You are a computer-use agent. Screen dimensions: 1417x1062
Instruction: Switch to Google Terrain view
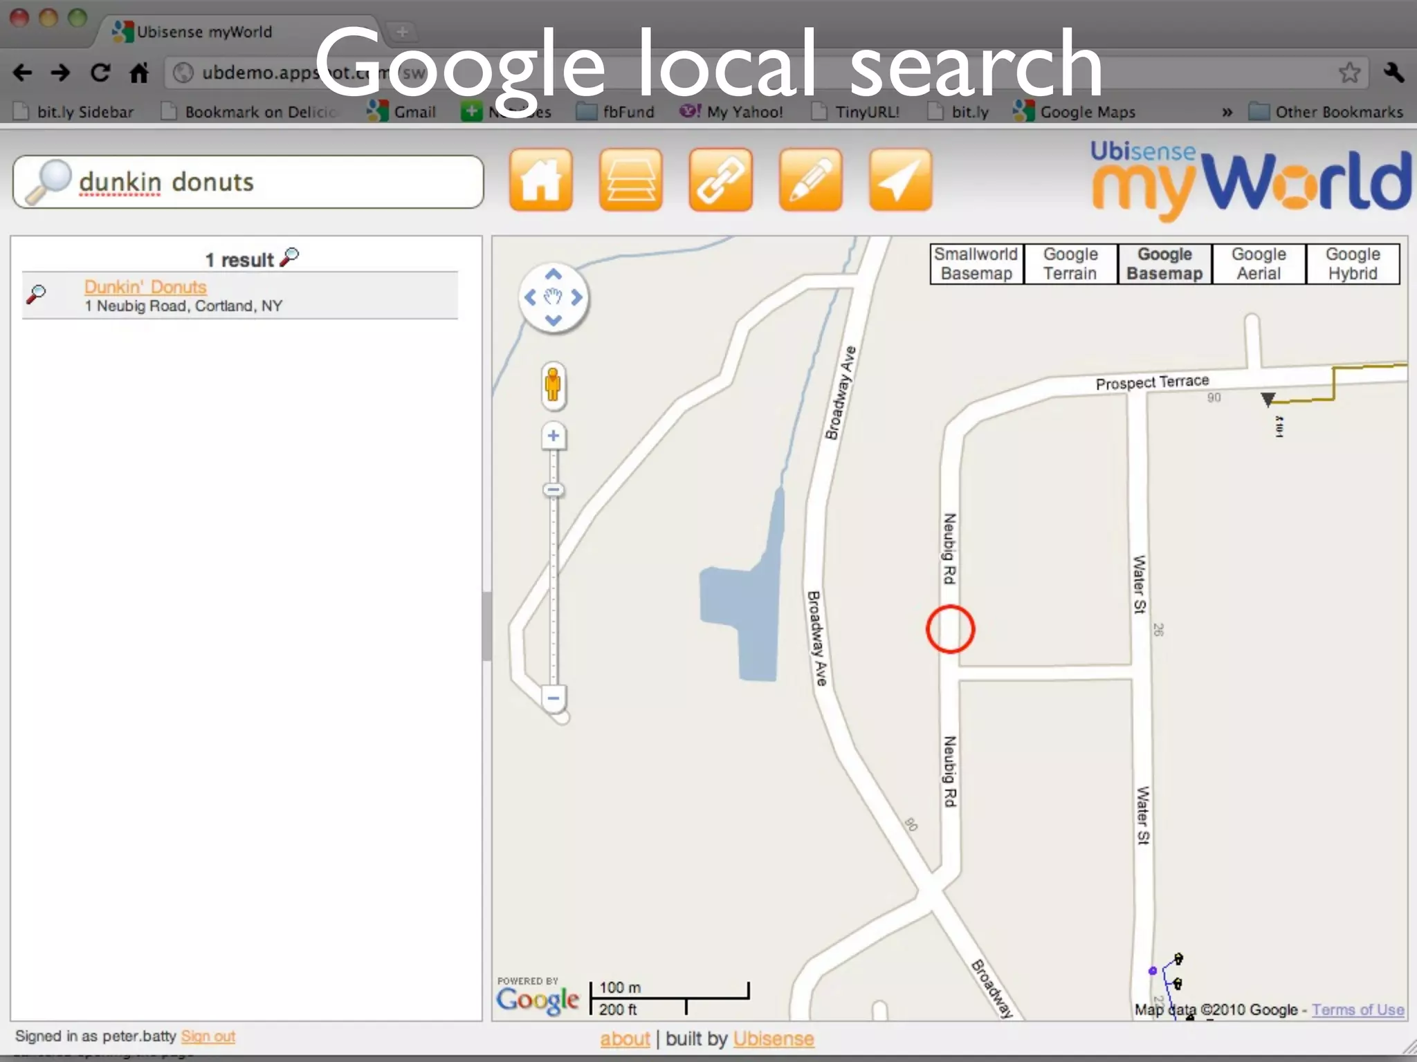(1070, 264)
